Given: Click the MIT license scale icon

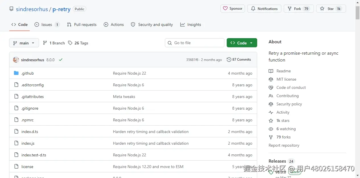Looking at the screenshot, I should [271, 79].
